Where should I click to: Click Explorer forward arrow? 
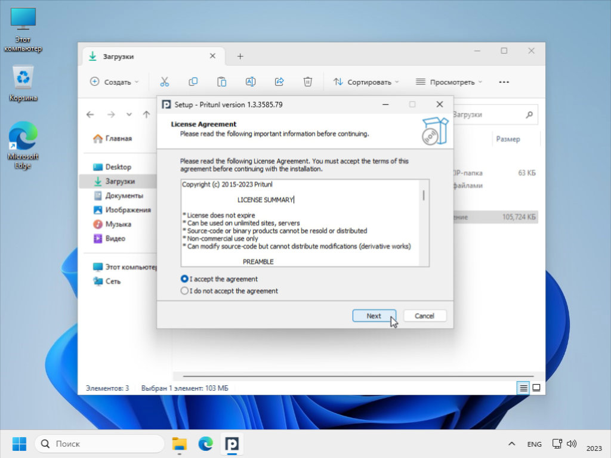[111, 114]
